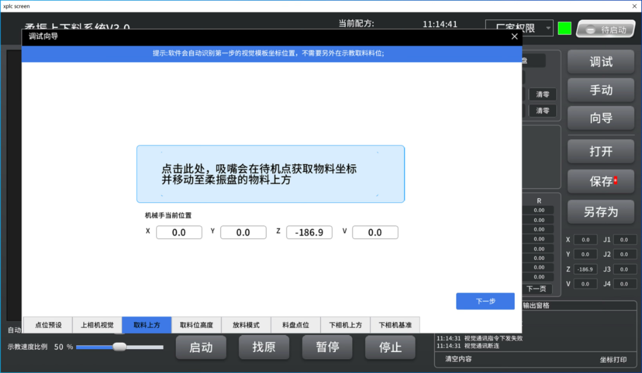Switch to the 上相机视觉 tab
This screenshot has width=642, height=373.
[x=97, y=325]
